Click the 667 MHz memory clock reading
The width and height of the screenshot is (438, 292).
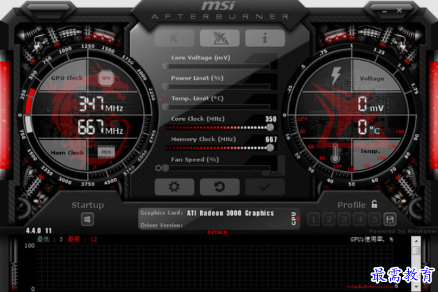[100, 127]
